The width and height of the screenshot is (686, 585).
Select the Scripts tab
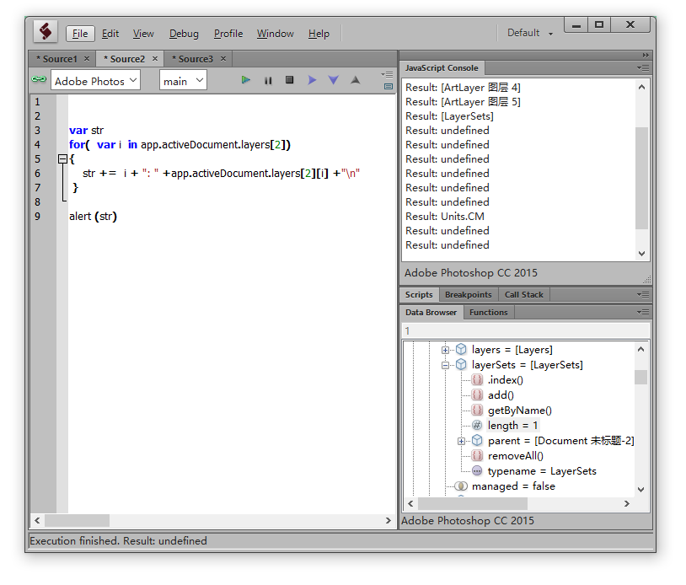(x=419, y=294)
